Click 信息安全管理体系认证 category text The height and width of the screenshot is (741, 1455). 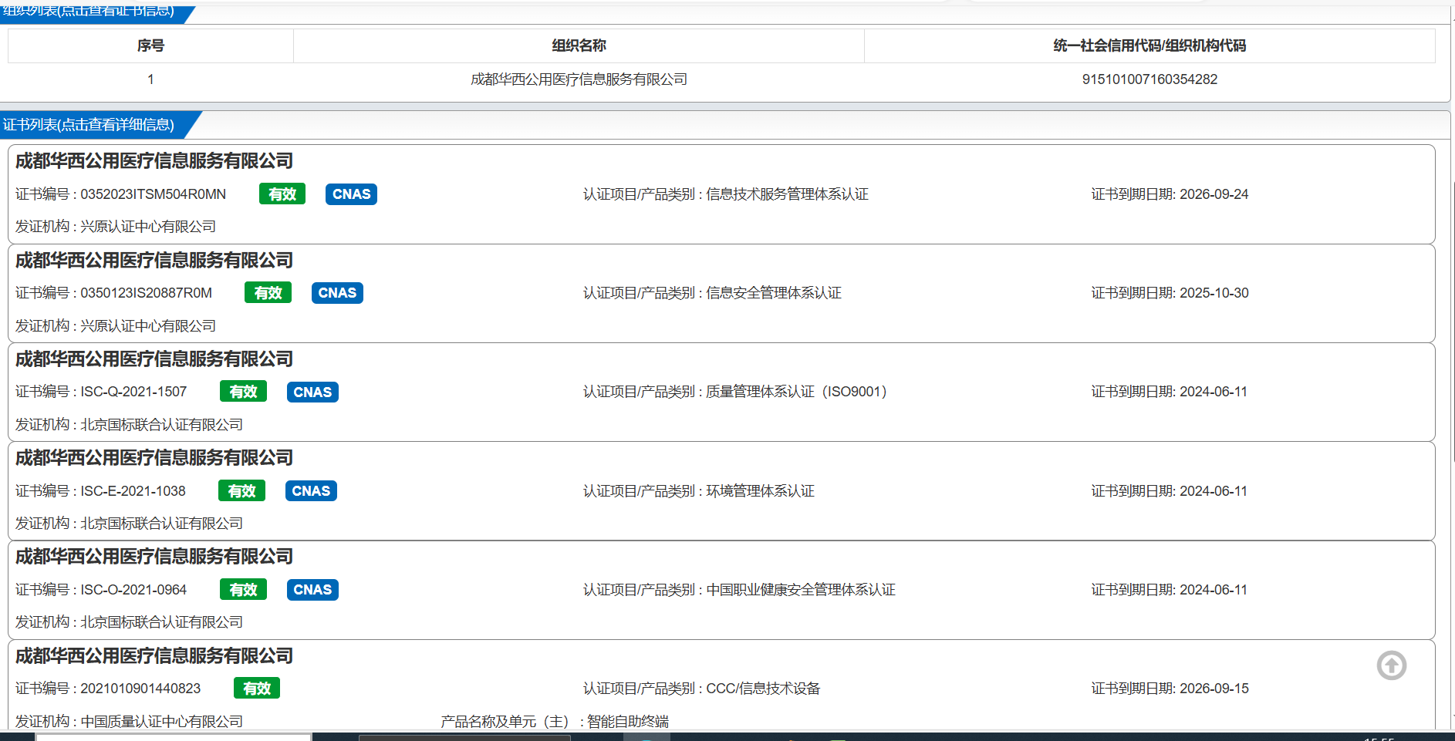pos(774,293)
